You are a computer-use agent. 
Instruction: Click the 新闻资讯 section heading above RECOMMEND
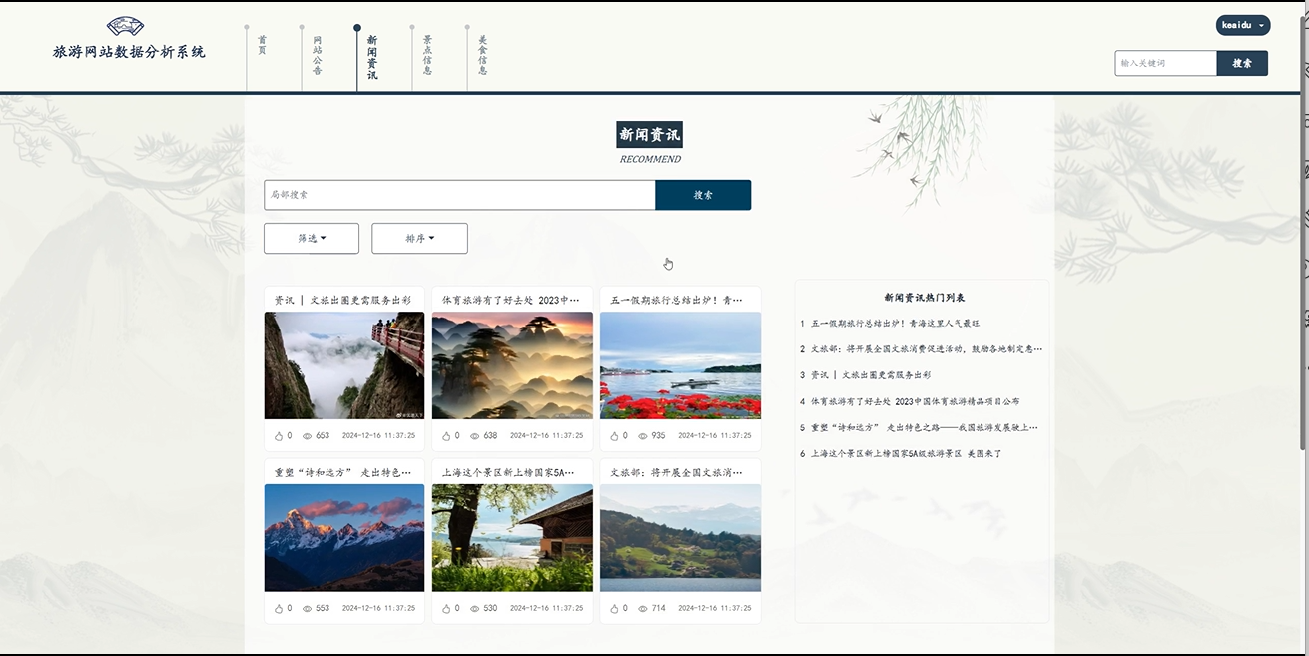click(649, 135)
